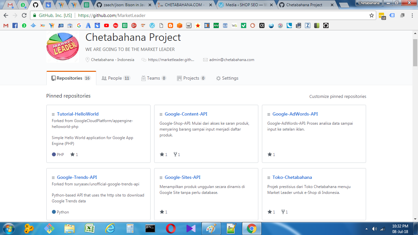The height and width of the screenshot is (235, 418).
Task: Open the GitHub bookmark icon
Action: coord(326,25)
